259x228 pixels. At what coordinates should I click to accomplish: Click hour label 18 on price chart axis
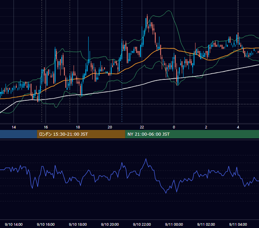pyautogui.click(x=78, y=127)
